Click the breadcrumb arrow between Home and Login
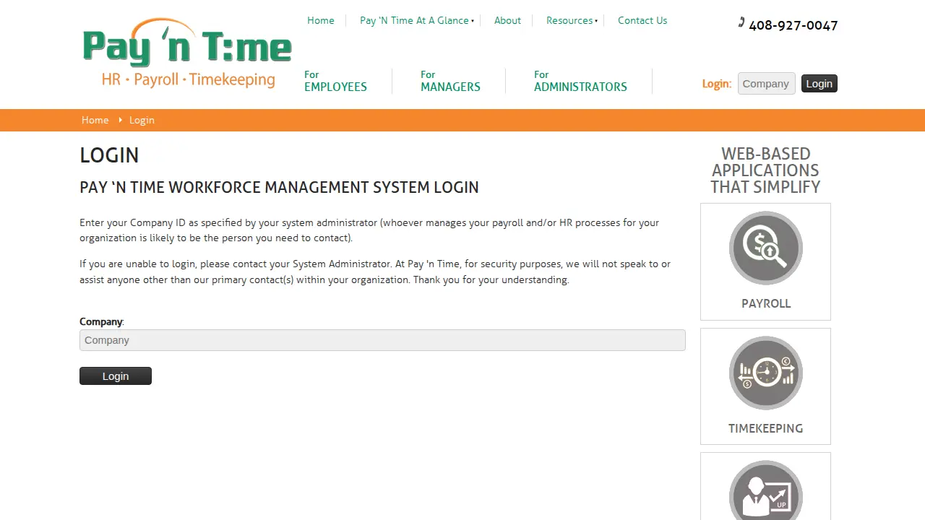This screenshot has width=925, height=520. click(x=120, y=120)
